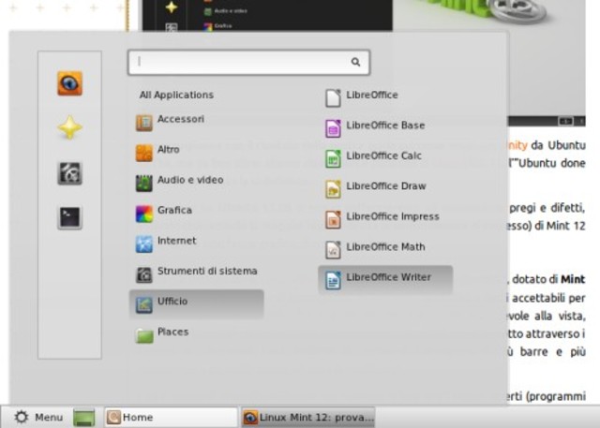Launch LibreOffice suite entry
The height and width of the screenshot is (428, 600).
[x=385, y=97]
